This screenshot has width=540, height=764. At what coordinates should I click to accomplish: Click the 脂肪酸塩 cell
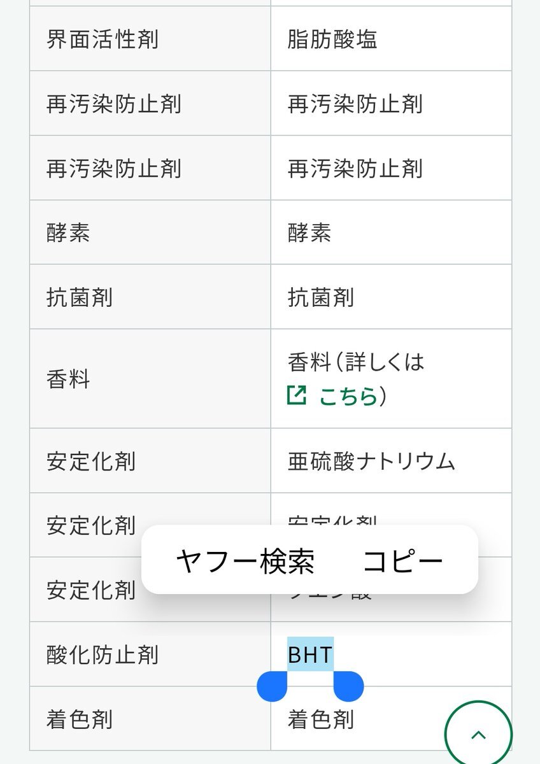coord(391,39)
